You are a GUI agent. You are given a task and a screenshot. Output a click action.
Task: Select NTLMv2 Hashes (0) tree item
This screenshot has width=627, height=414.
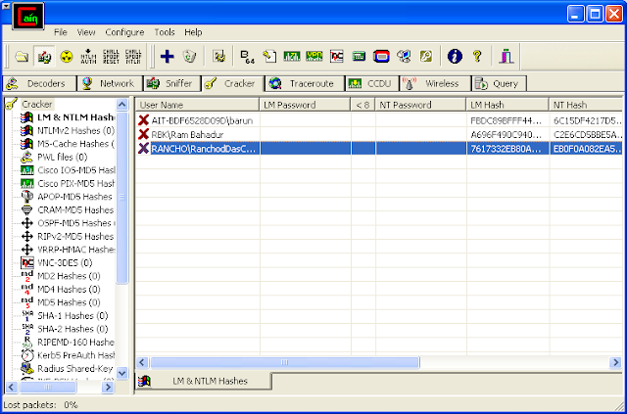(x=75, y=131)
